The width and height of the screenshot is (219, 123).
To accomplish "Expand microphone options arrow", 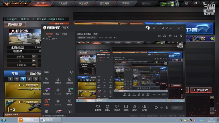I will (x=139, y=107).
